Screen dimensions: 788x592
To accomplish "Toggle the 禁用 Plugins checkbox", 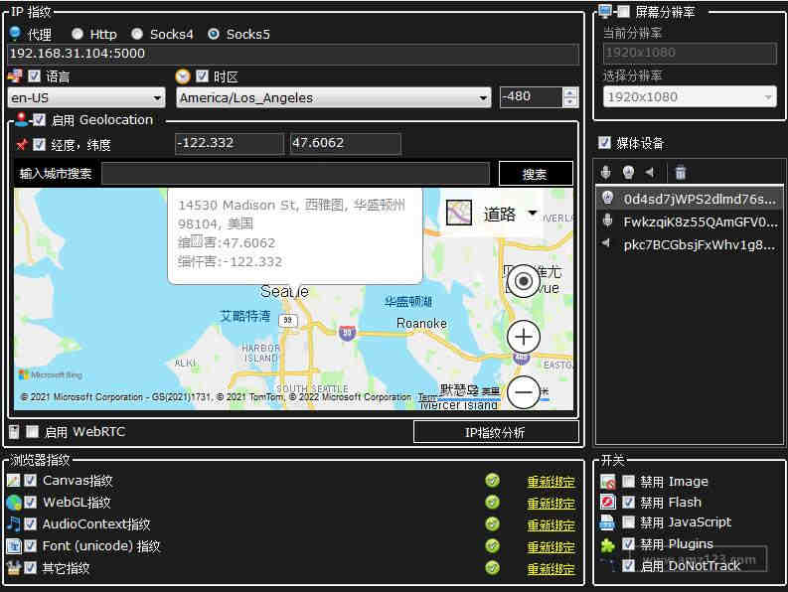I will 628,543.
